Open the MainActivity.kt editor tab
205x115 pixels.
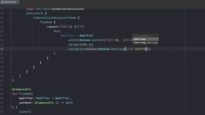(10, 2)
